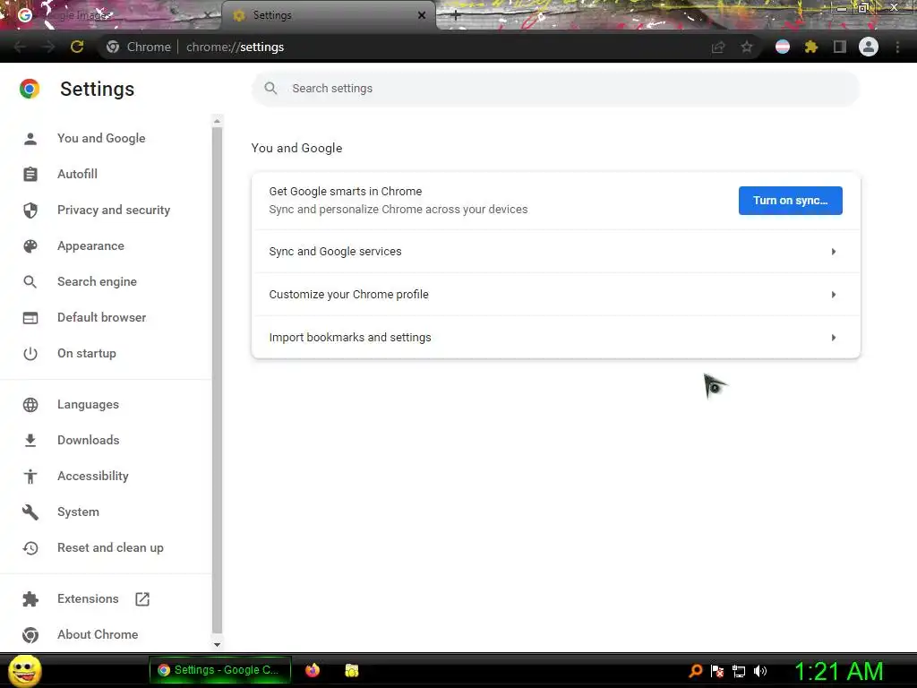
Task: Click the window icon for Default browser
Action: pyautogui.click(x=30, y=318)
